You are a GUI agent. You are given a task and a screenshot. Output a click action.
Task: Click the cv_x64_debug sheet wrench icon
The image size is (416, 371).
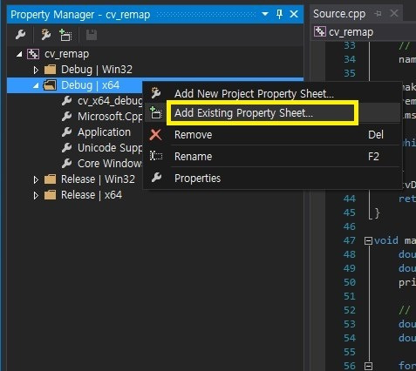(67, 101)
